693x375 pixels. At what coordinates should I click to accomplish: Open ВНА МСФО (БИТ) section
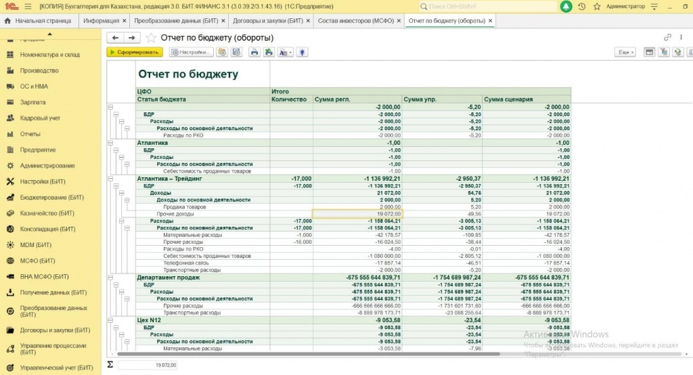coord(44,277)
